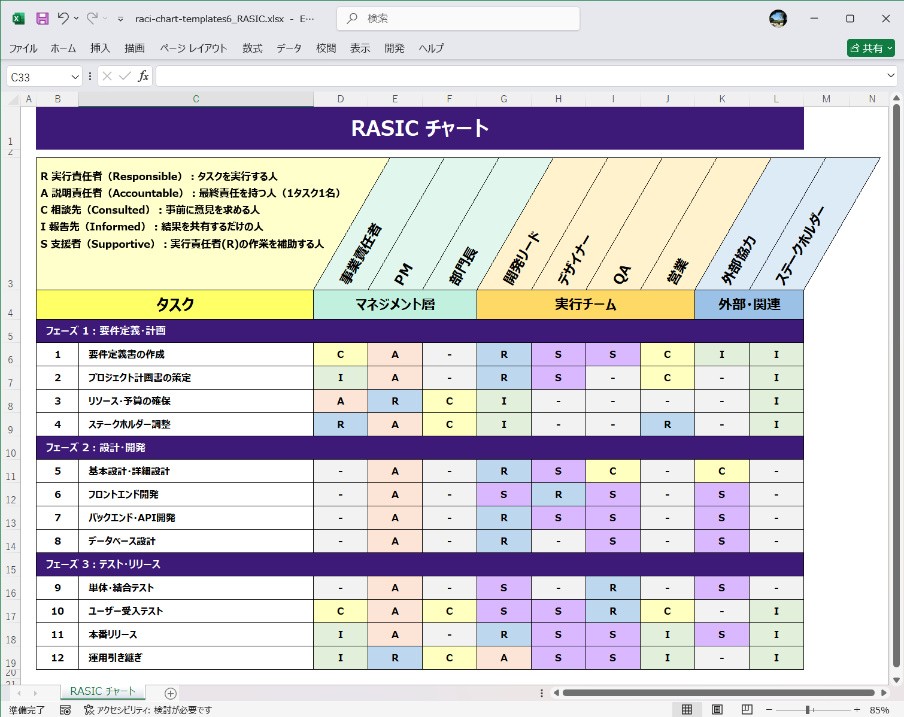Switch to Page Break Preview icon
The image size is (904, 717).
pos(747,709)
